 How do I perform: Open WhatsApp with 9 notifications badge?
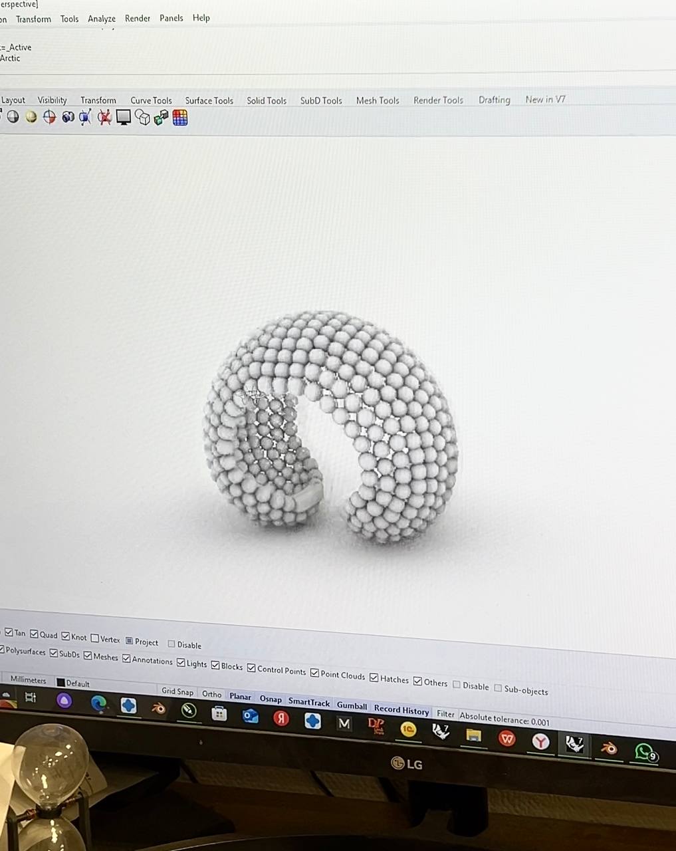644,752
